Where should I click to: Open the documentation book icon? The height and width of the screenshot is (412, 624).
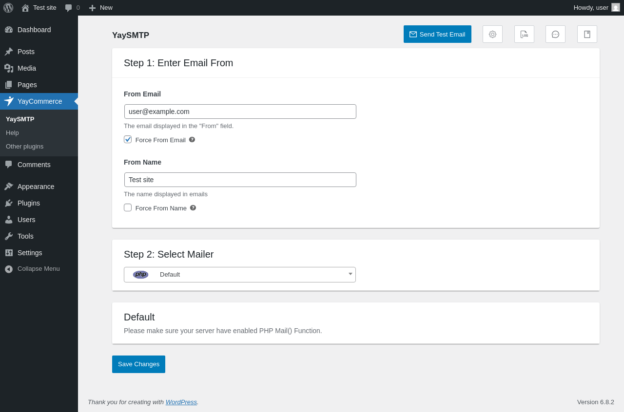587,34
